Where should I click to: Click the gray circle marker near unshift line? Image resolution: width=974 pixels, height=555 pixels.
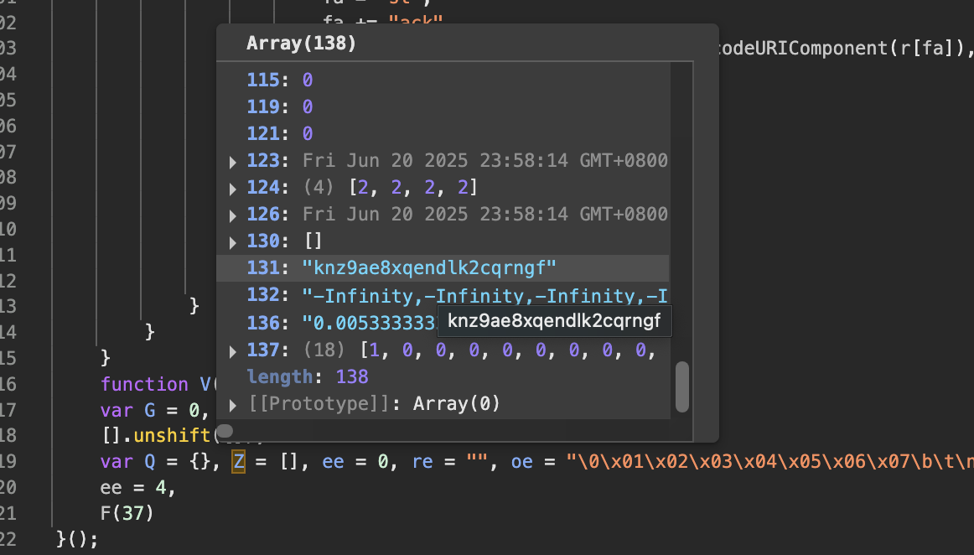click(225, 431)
